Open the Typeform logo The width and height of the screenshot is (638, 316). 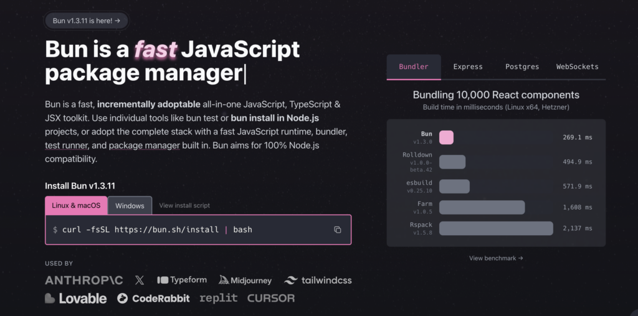182,280
